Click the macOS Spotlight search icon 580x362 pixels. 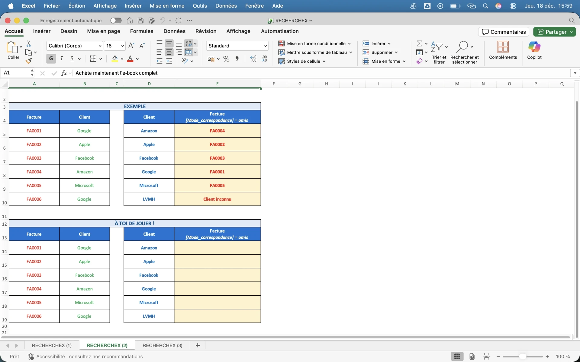pyautogui.click(x=485, y=6)
